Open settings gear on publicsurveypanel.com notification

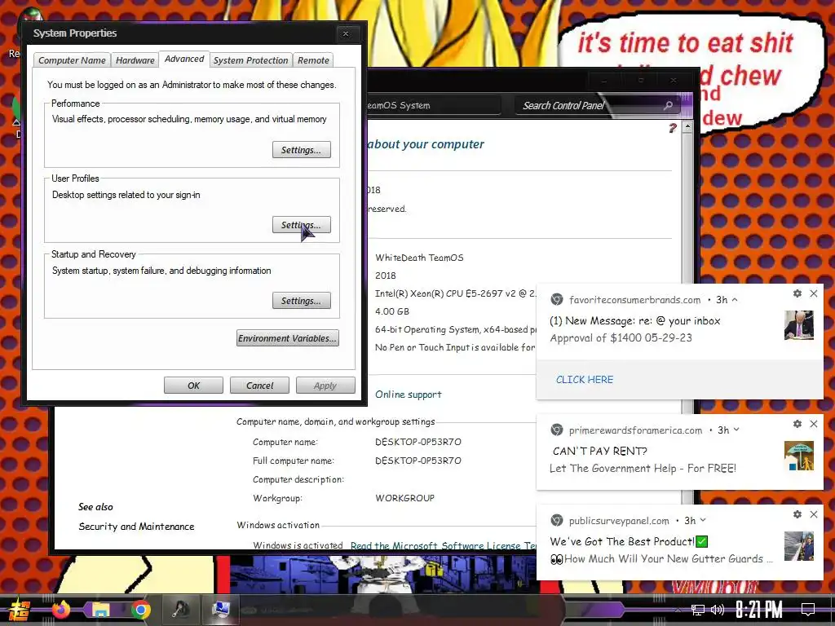click(x=797, y=514)
